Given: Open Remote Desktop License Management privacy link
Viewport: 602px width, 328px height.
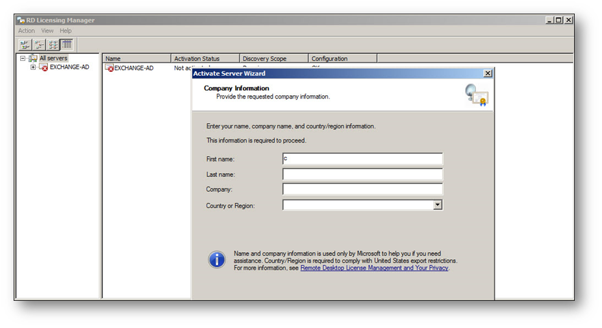Looking at the screenshot, I should click(374, 268).
